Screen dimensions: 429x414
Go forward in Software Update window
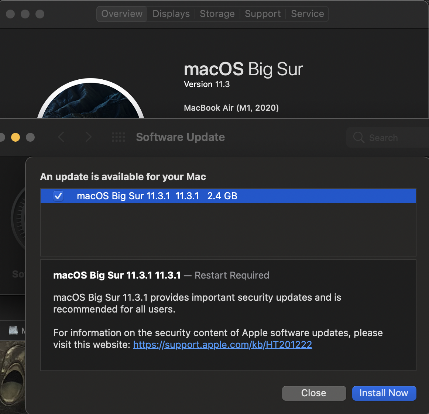[88, 137]
